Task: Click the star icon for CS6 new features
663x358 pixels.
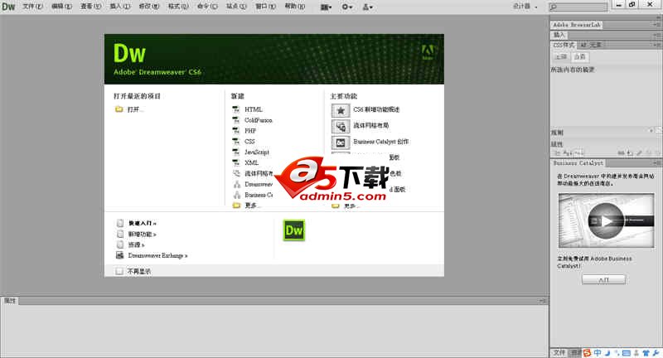Action: pos(341,110)
